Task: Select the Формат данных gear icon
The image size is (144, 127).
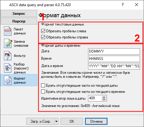Action: (x=8, y=80)
